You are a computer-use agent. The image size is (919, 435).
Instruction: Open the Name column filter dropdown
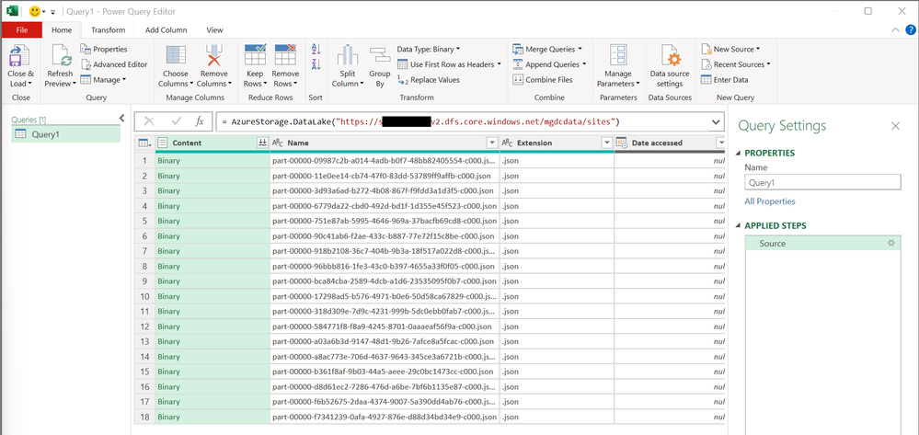point(492,143)
